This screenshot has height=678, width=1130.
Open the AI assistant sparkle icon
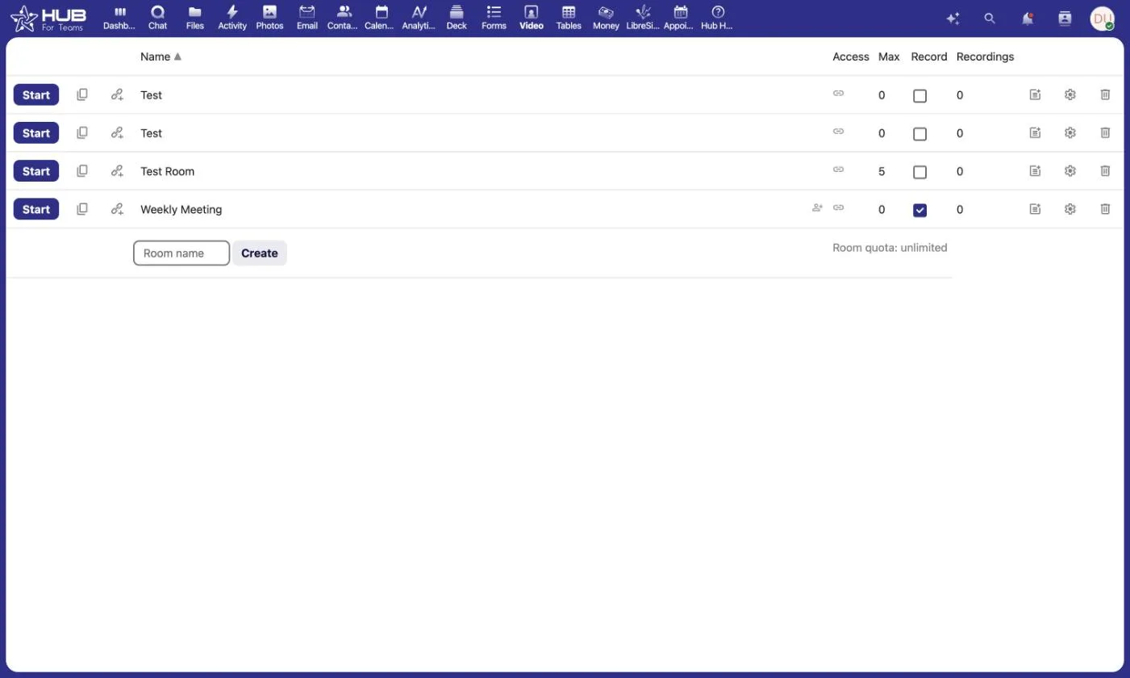pos(953,18)
